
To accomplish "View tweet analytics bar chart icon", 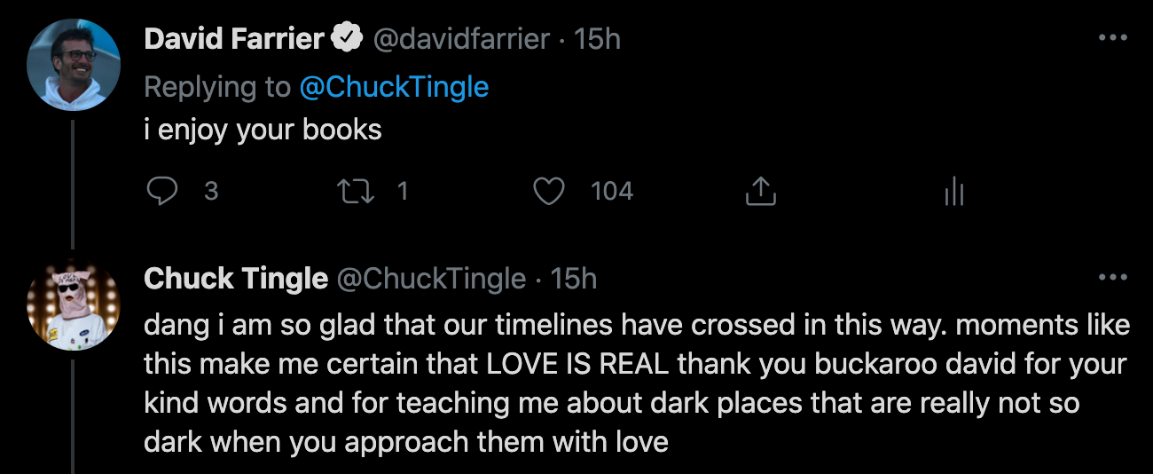I will (954, 191).
